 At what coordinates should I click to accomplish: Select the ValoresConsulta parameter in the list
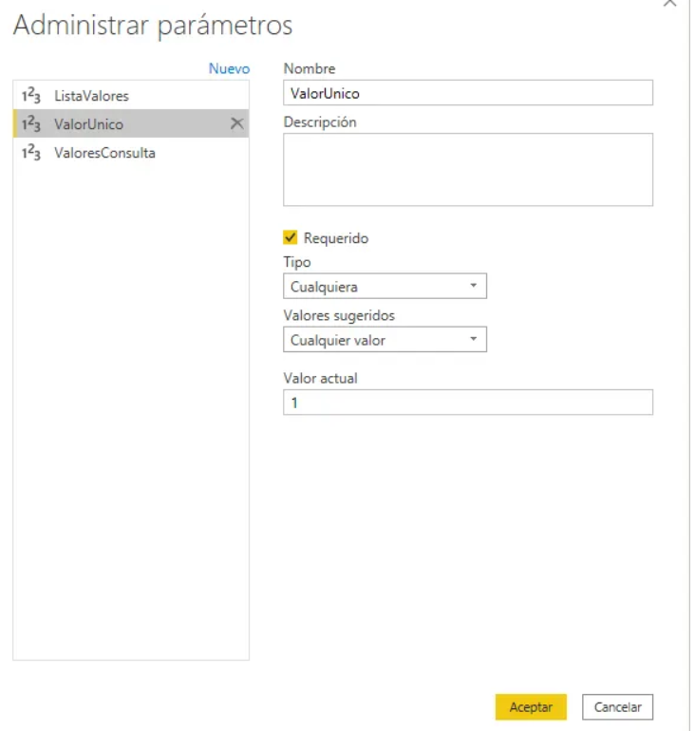(104, 153)
